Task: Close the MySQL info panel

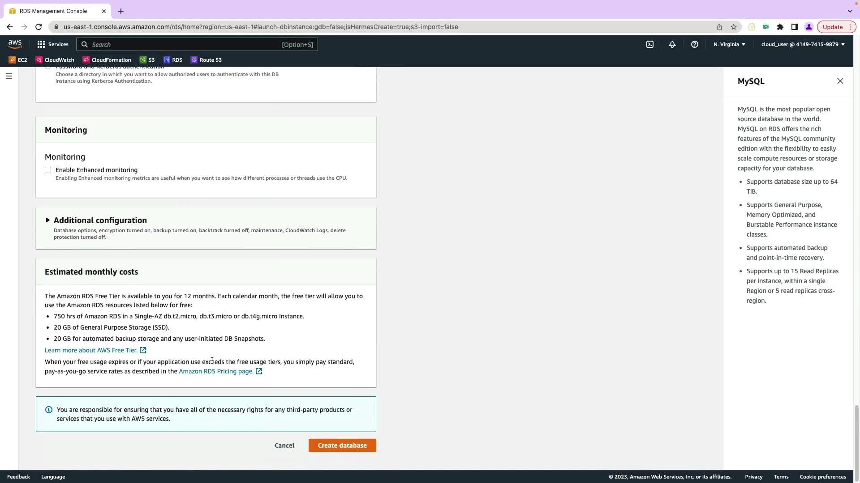Action: point(840,81)
